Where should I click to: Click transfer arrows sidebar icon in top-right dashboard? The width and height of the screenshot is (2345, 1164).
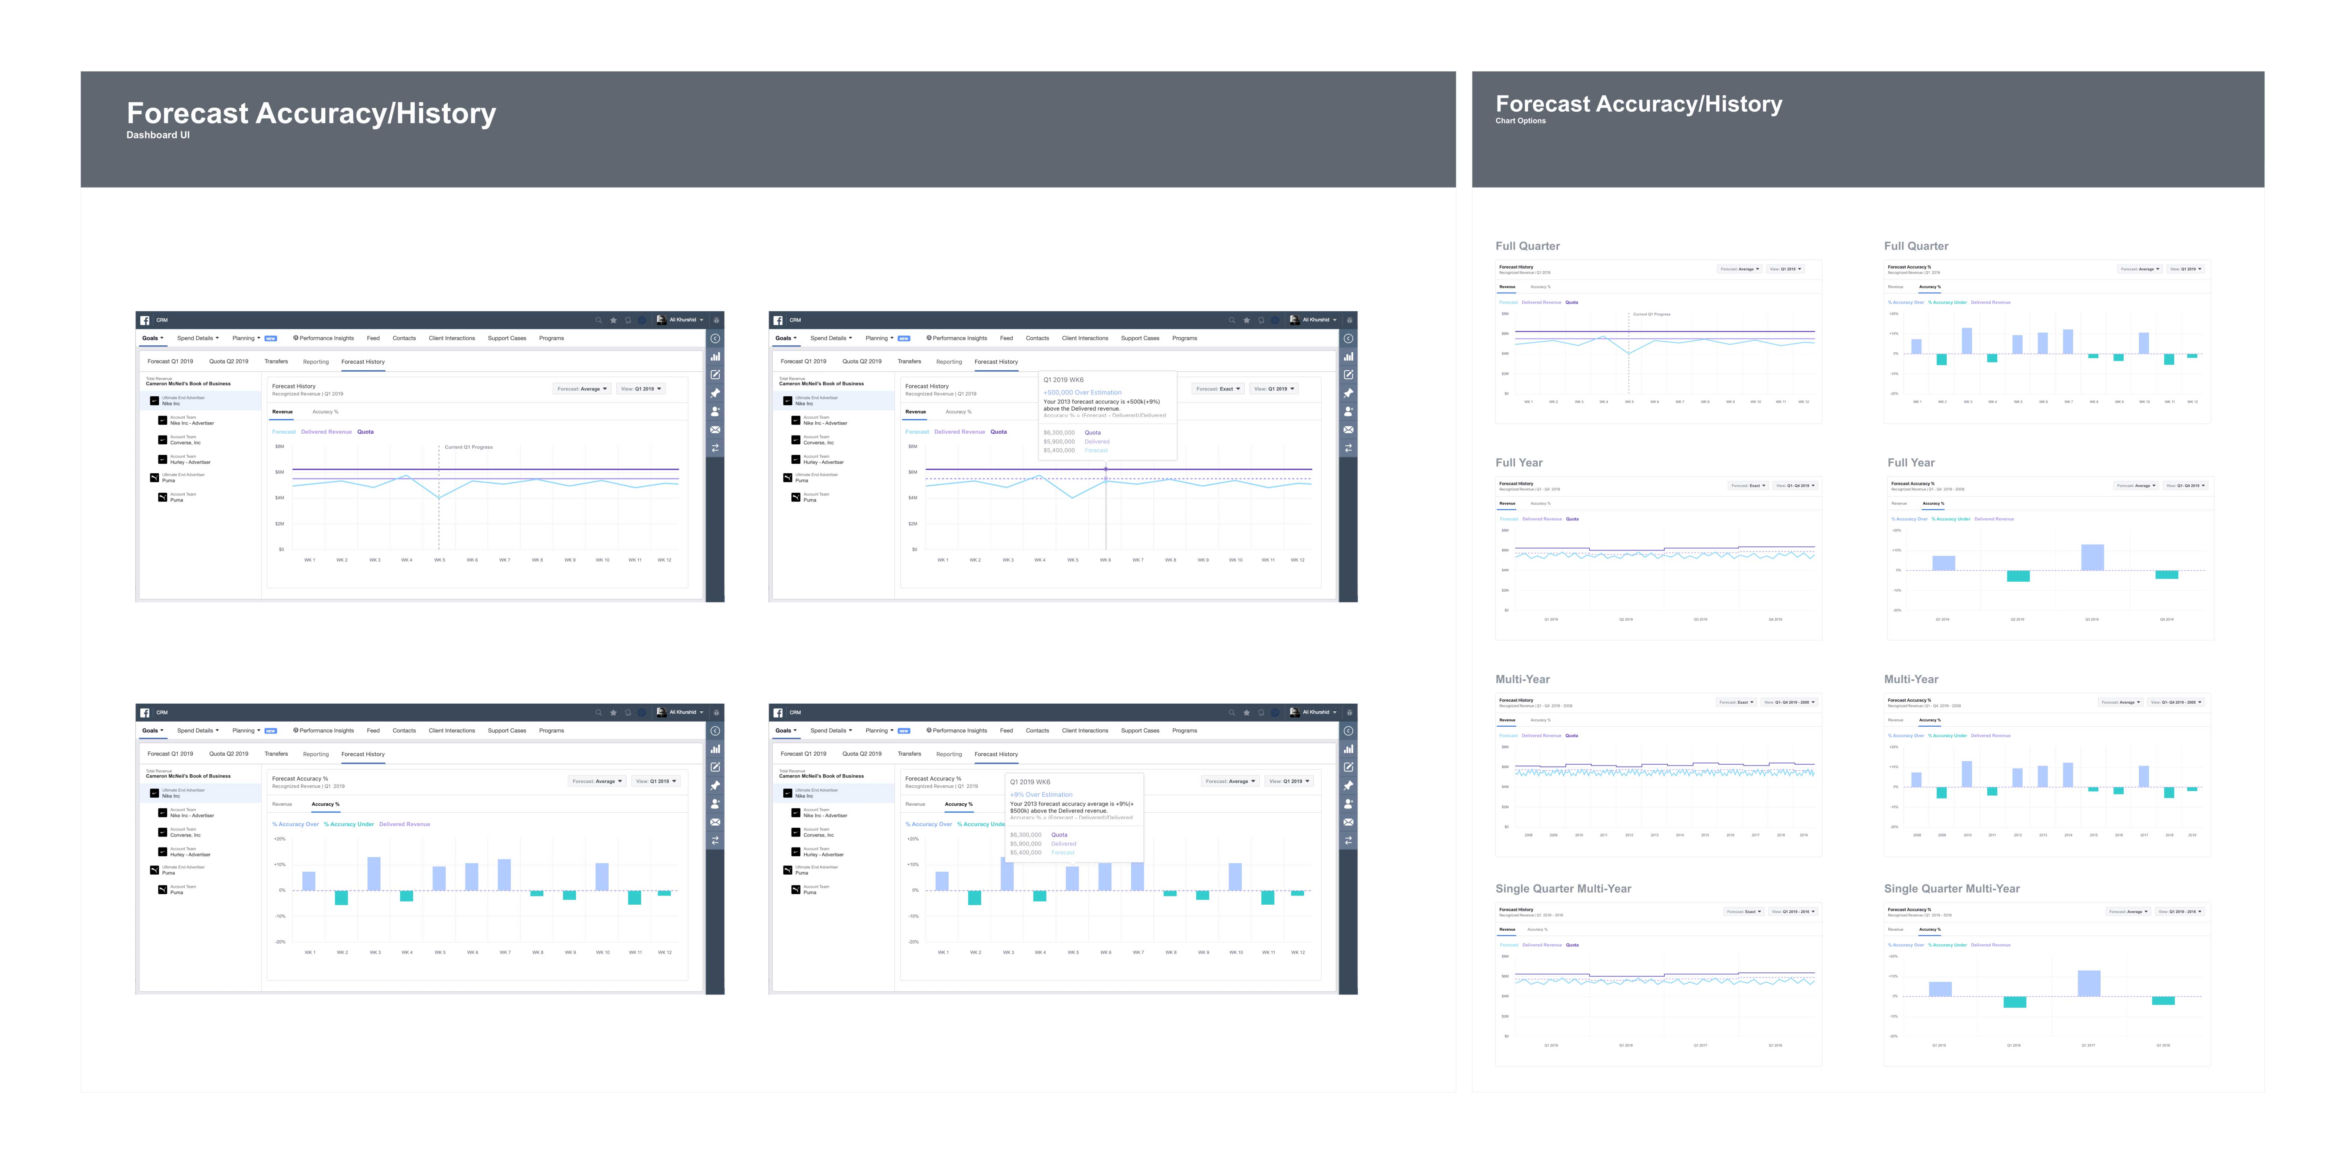[1349, 448]
